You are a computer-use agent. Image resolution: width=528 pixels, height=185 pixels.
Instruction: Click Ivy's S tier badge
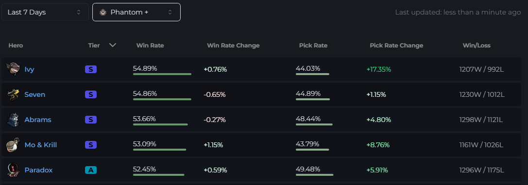(x=91, y=70)
